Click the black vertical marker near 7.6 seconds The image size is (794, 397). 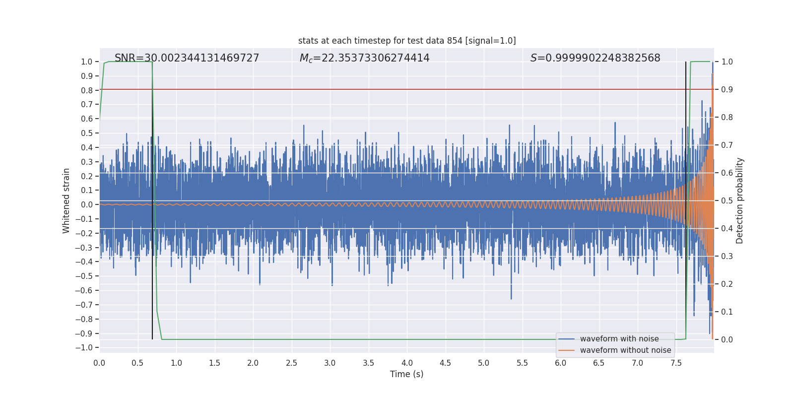coord(686,200)
